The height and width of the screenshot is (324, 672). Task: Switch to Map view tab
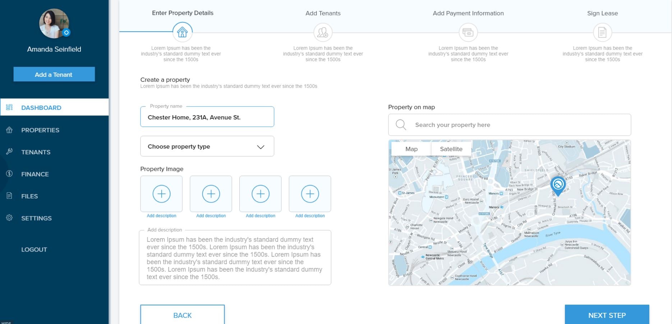point(411,149)
